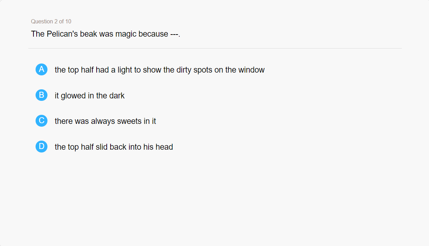Click the divider line below the question
Viewport: 429px width, 246px height.
click(215, 49)
